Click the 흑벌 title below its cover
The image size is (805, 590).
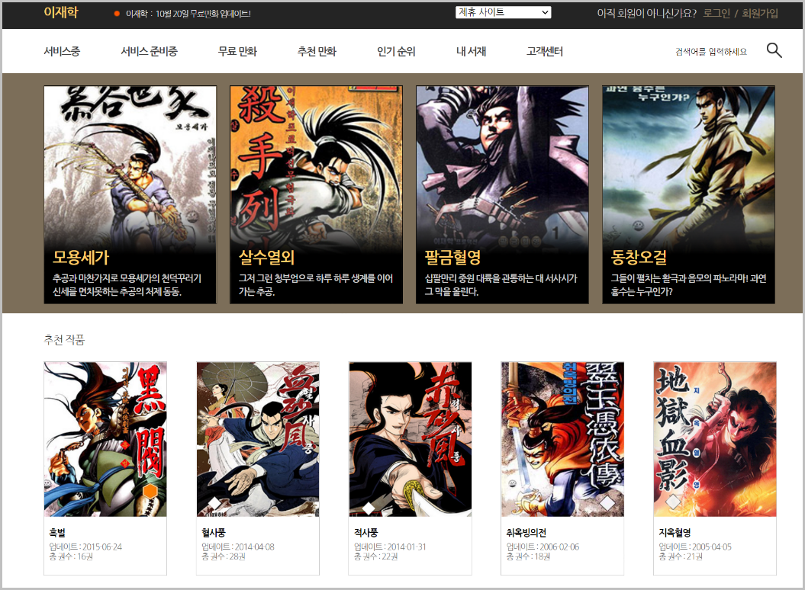pyautogui.click(x=57, y=533)
